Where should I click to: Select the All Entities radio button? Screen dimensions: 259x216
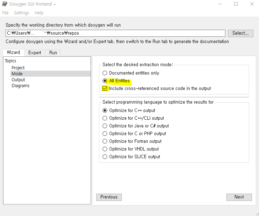pos(105,81)
